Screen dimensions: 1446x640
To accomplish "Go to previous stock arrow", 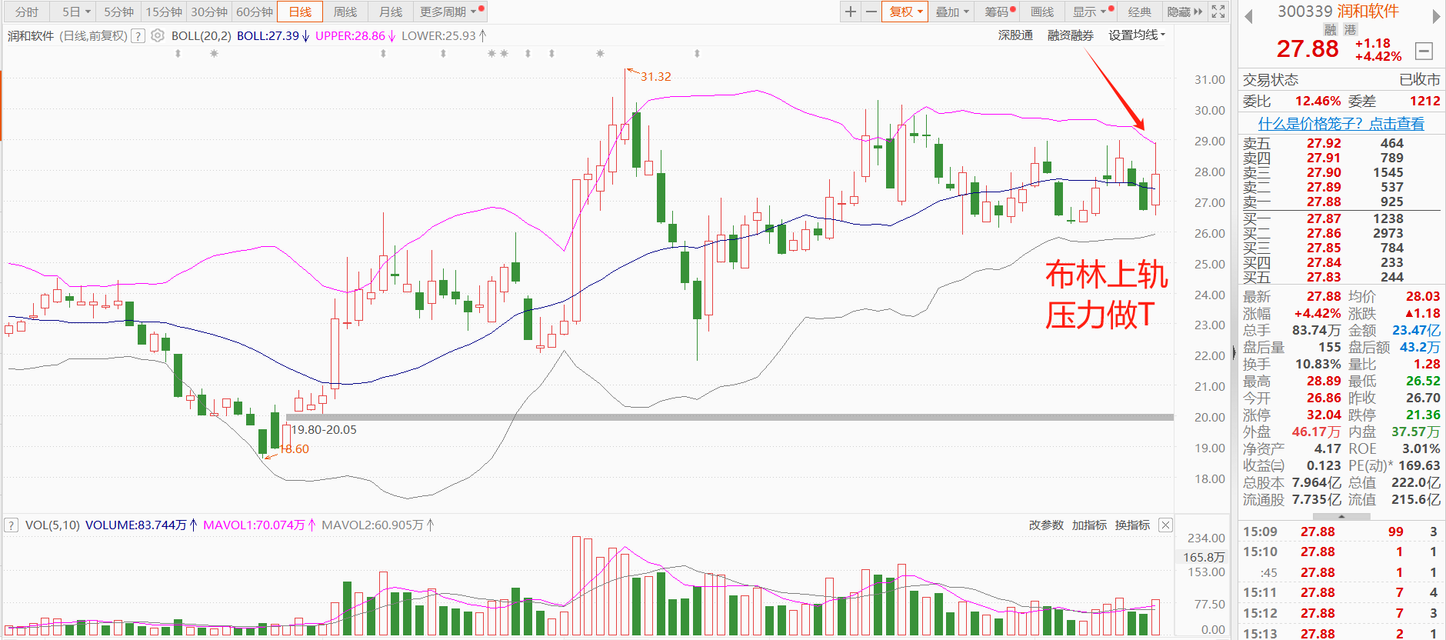I will 1248,16.
